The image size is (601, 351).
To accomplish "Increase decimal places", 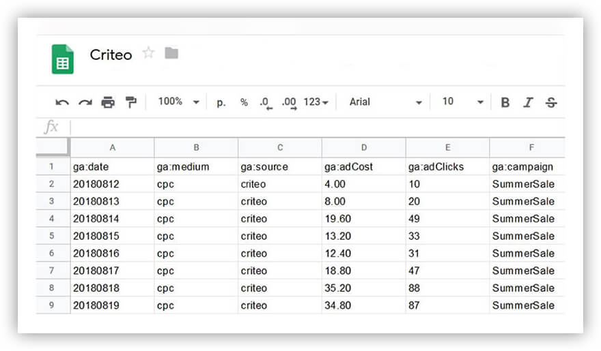I will 290,103.
